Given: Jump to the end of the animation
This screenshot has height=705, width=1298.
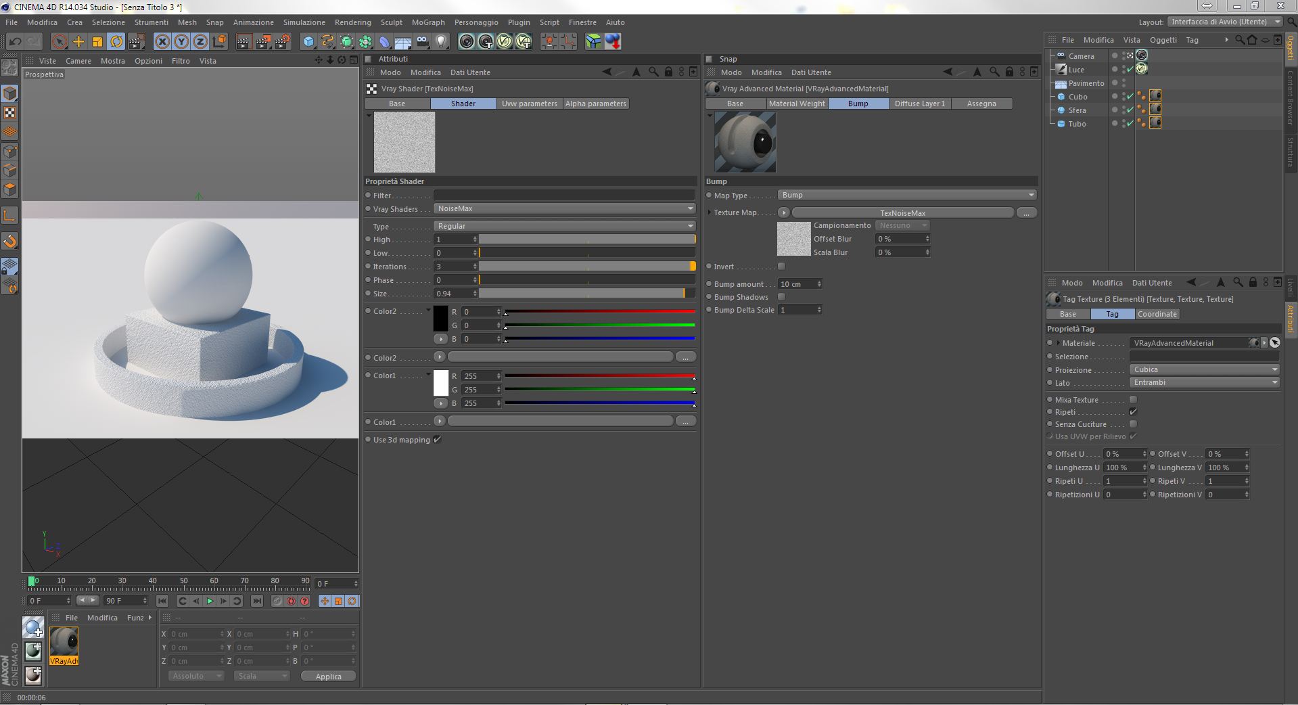Looking at the screenshot, I should pyautogui.click(x=257, y=601).
